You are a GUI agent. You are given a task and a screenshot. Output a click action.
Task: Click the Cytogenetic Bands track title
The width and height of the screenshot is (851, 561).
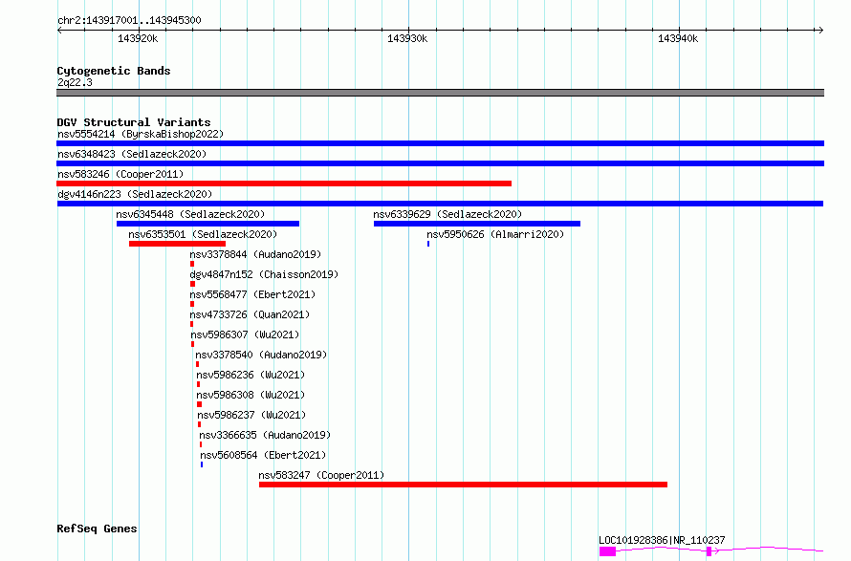click(114, 71)
